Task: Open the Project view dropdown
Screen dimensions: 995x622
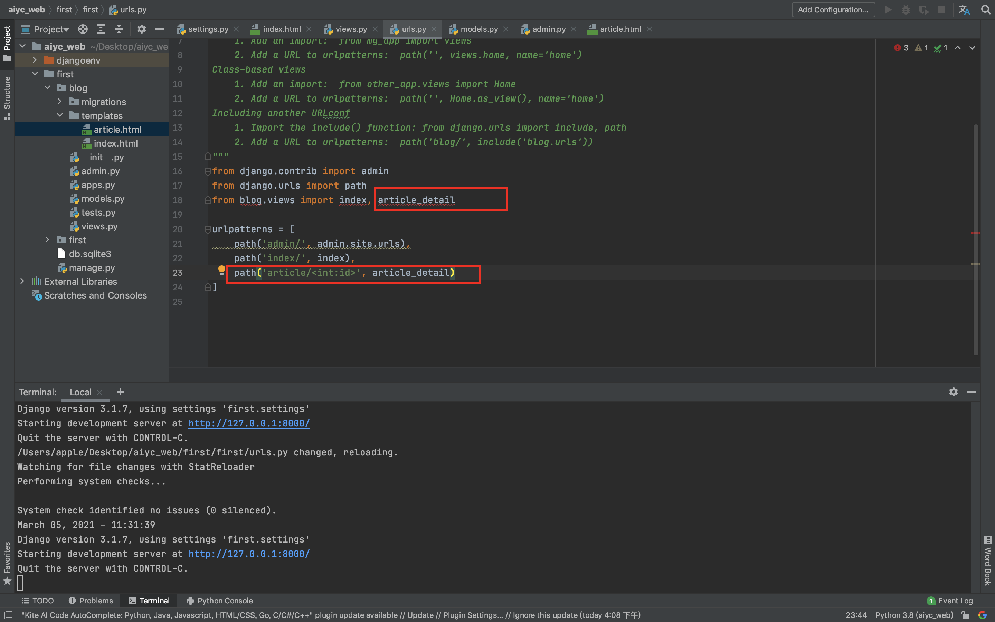Action: pyautogui.click(x=51, y=29)
